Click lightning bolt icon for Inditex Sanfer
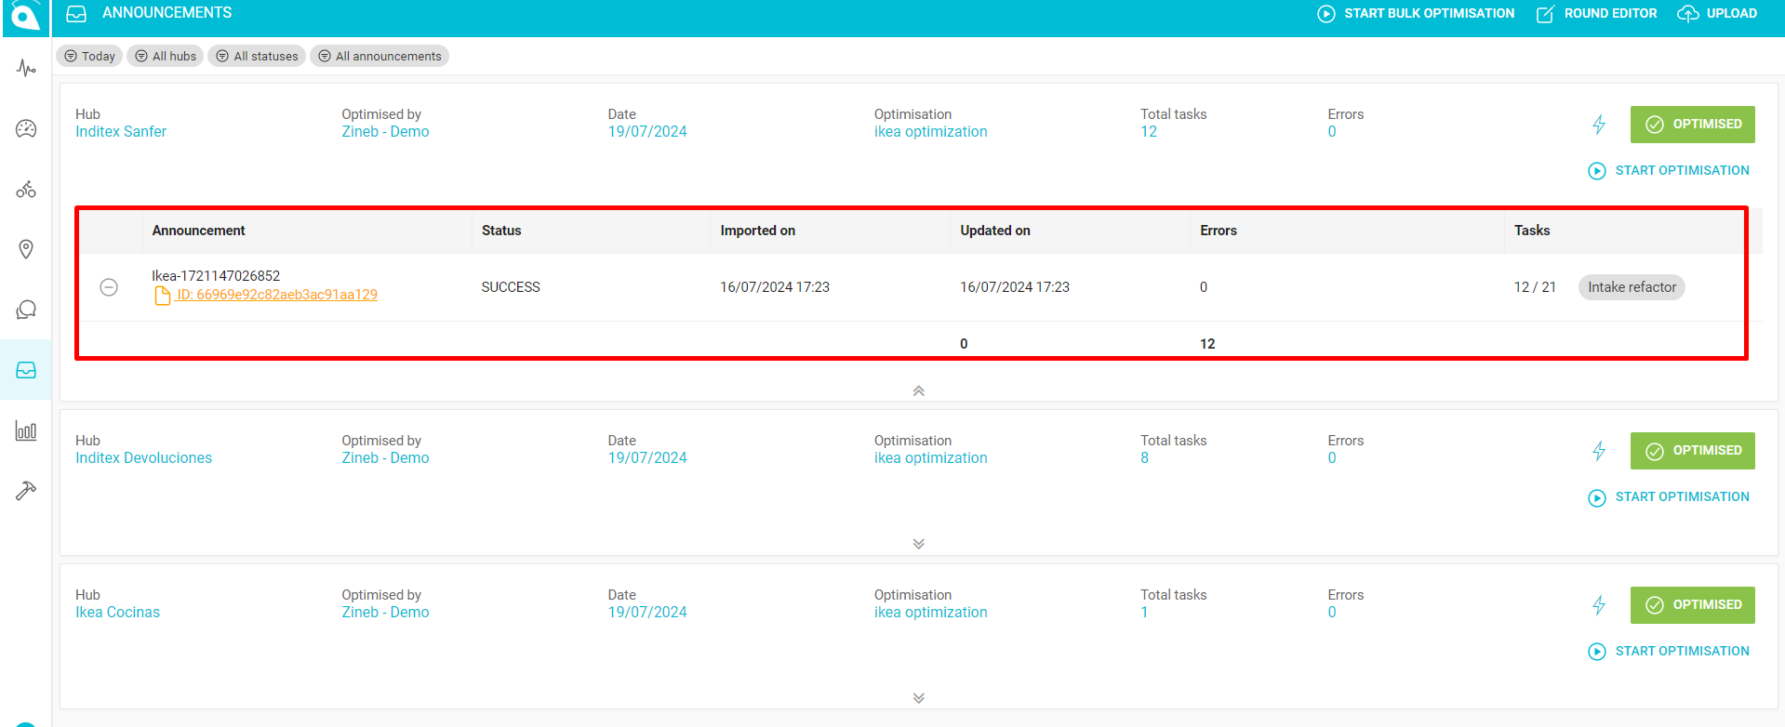This screenshot has width=1785, height=727. tap(1599, 125)
